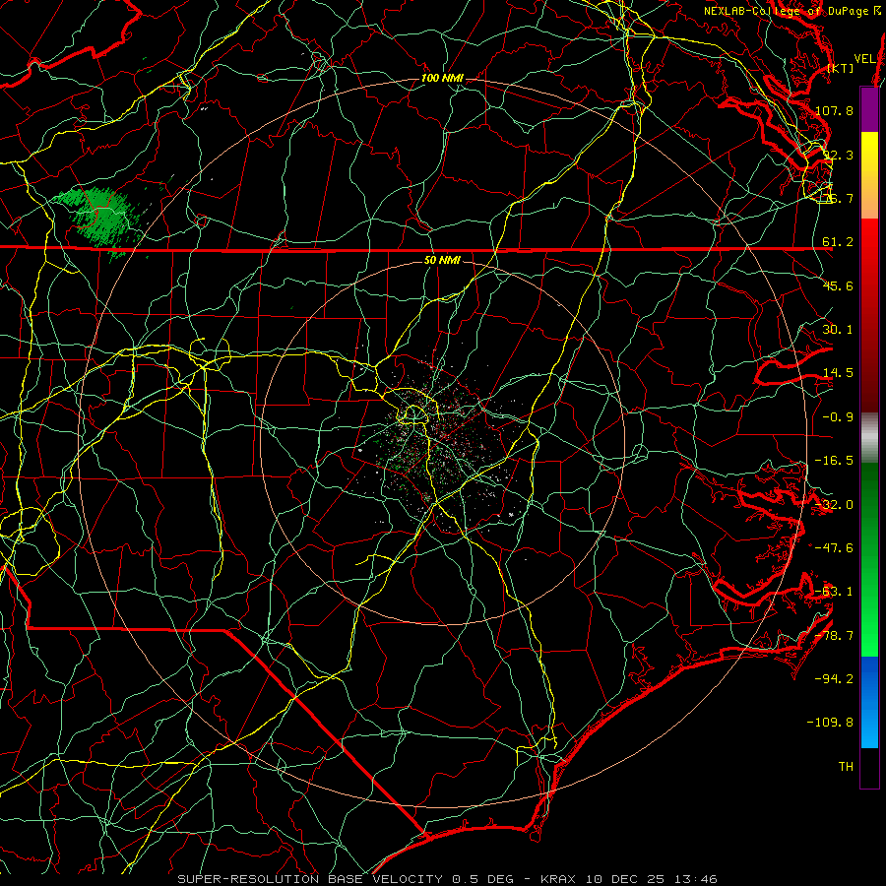Click the purple segment of the color bar
The image size is (886, 886).
pyautogui.click(x=869, y=109)
